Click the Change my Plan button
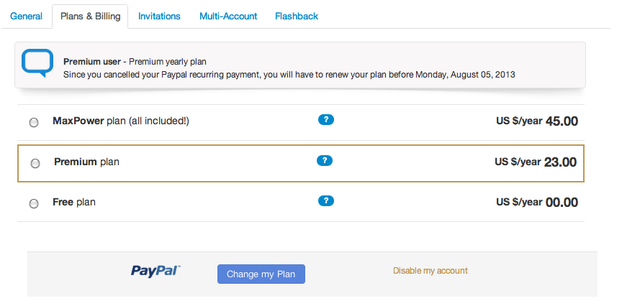 [261, 274]
